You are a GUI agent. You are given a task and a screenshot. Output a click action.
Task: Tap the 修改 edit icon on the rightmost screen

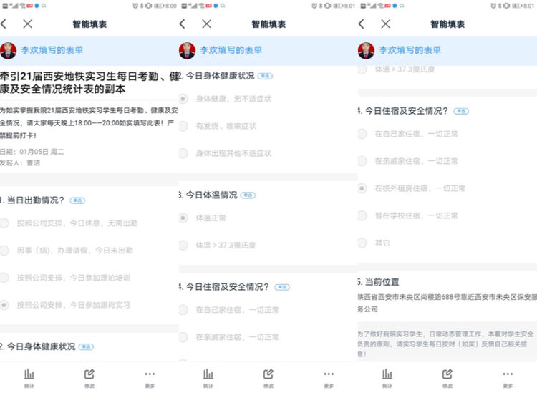(x=447, y=377)
